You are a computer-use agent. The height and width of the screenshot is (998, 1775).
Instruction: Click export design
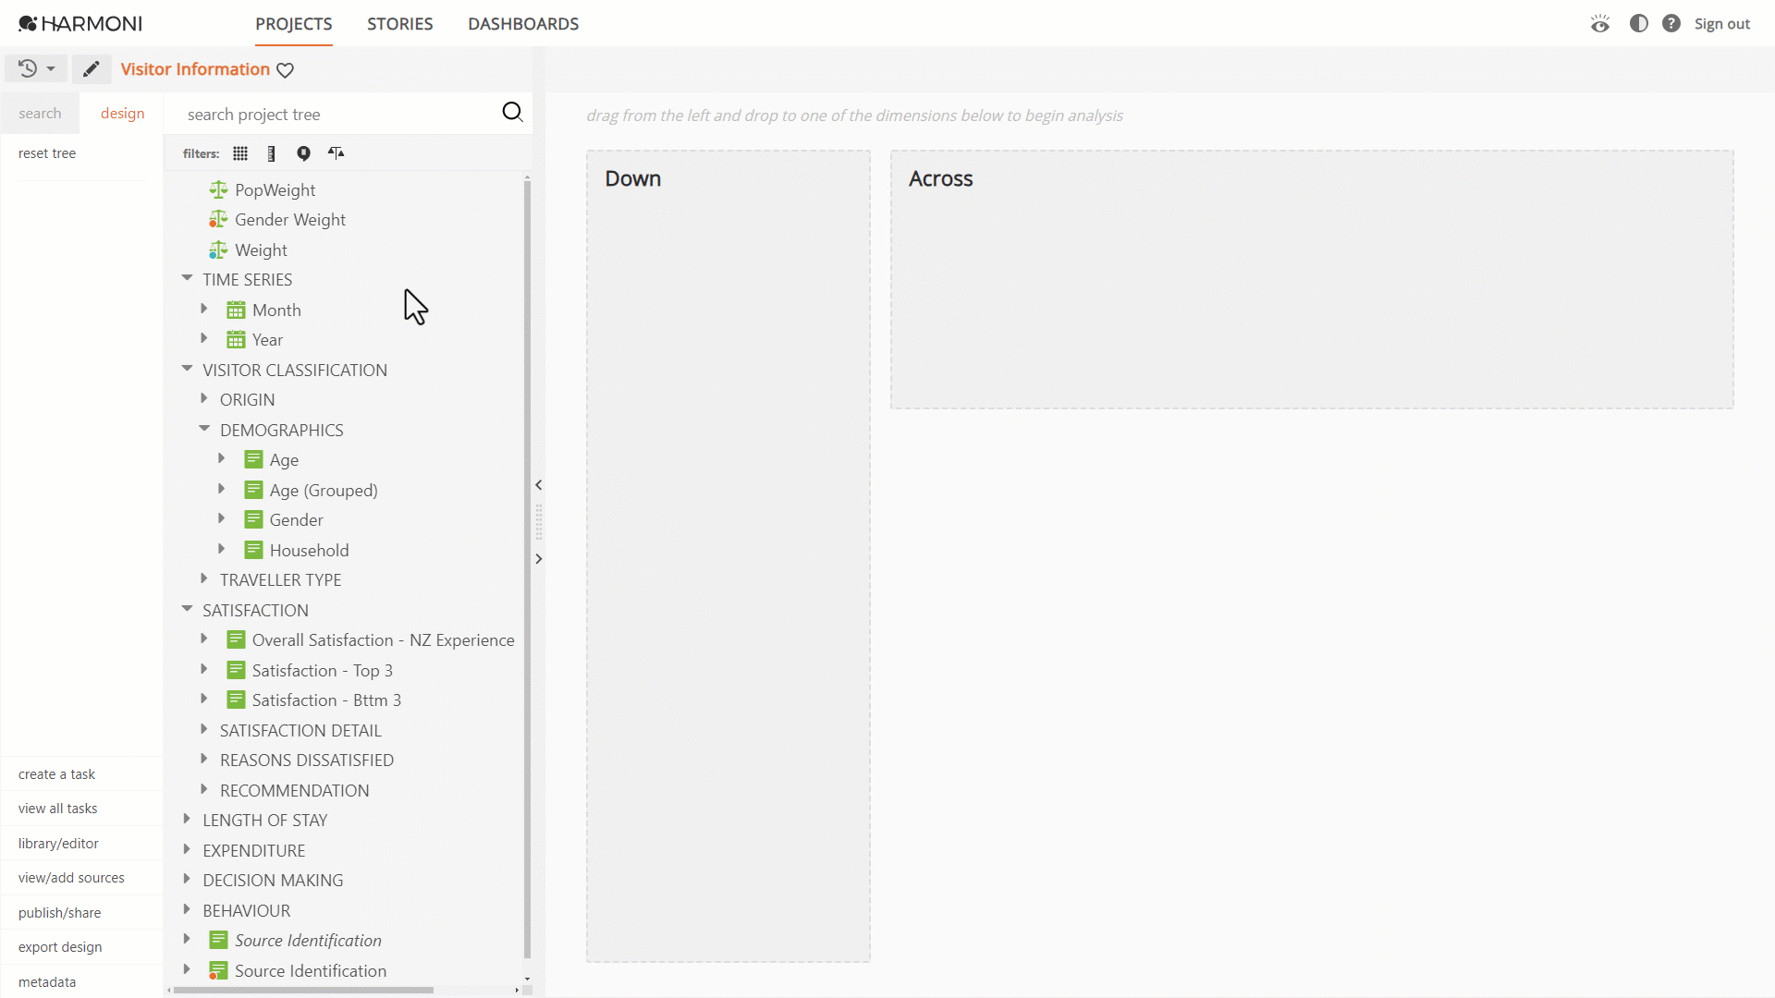60,947
